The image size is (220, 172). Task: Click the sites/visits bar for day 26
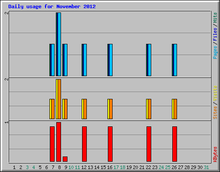pos(174,109)
